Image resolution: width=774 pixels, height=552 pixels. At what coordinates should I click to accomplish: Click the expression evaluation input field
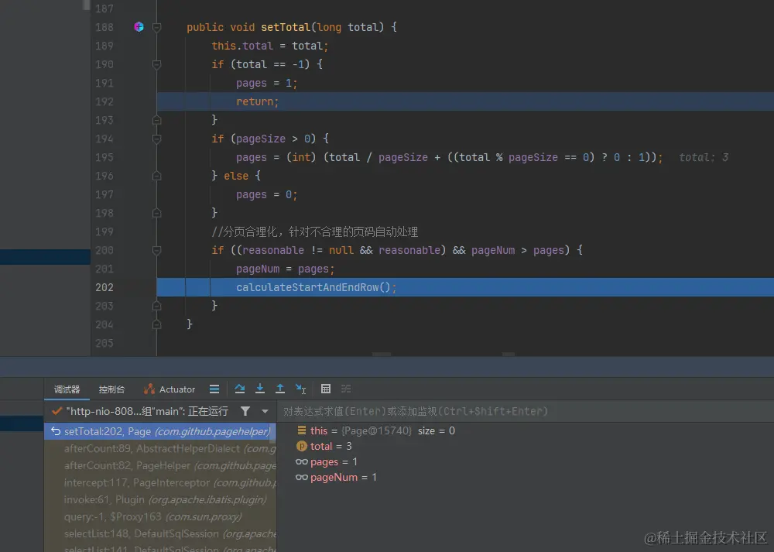click(x=526, y=411)
